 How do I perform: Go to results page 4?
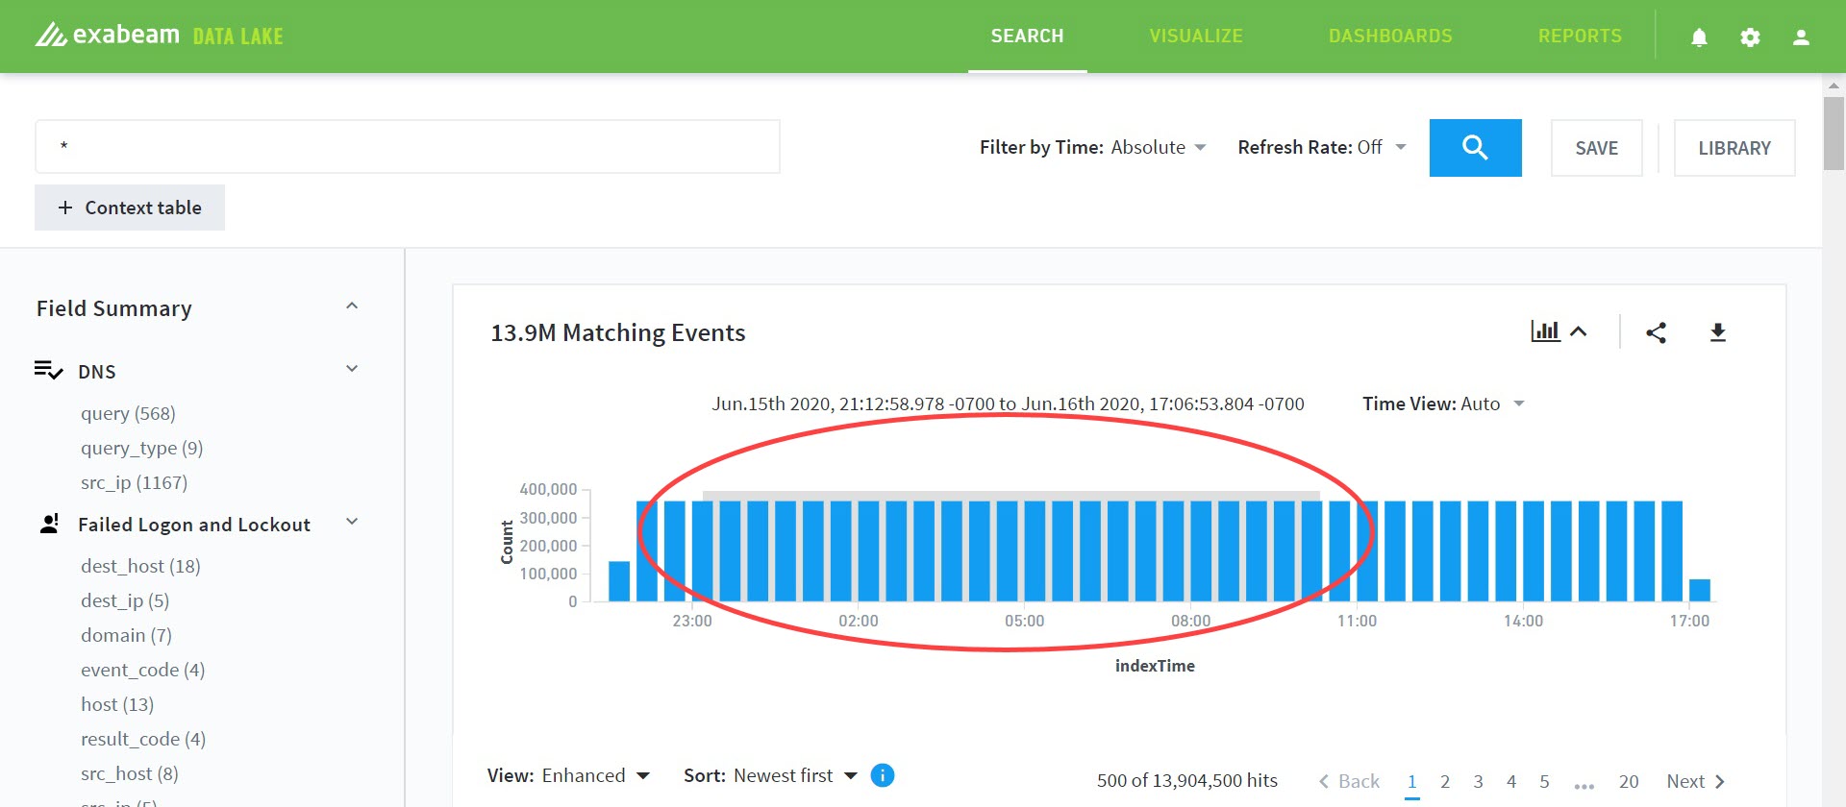tap(1511, 781)
